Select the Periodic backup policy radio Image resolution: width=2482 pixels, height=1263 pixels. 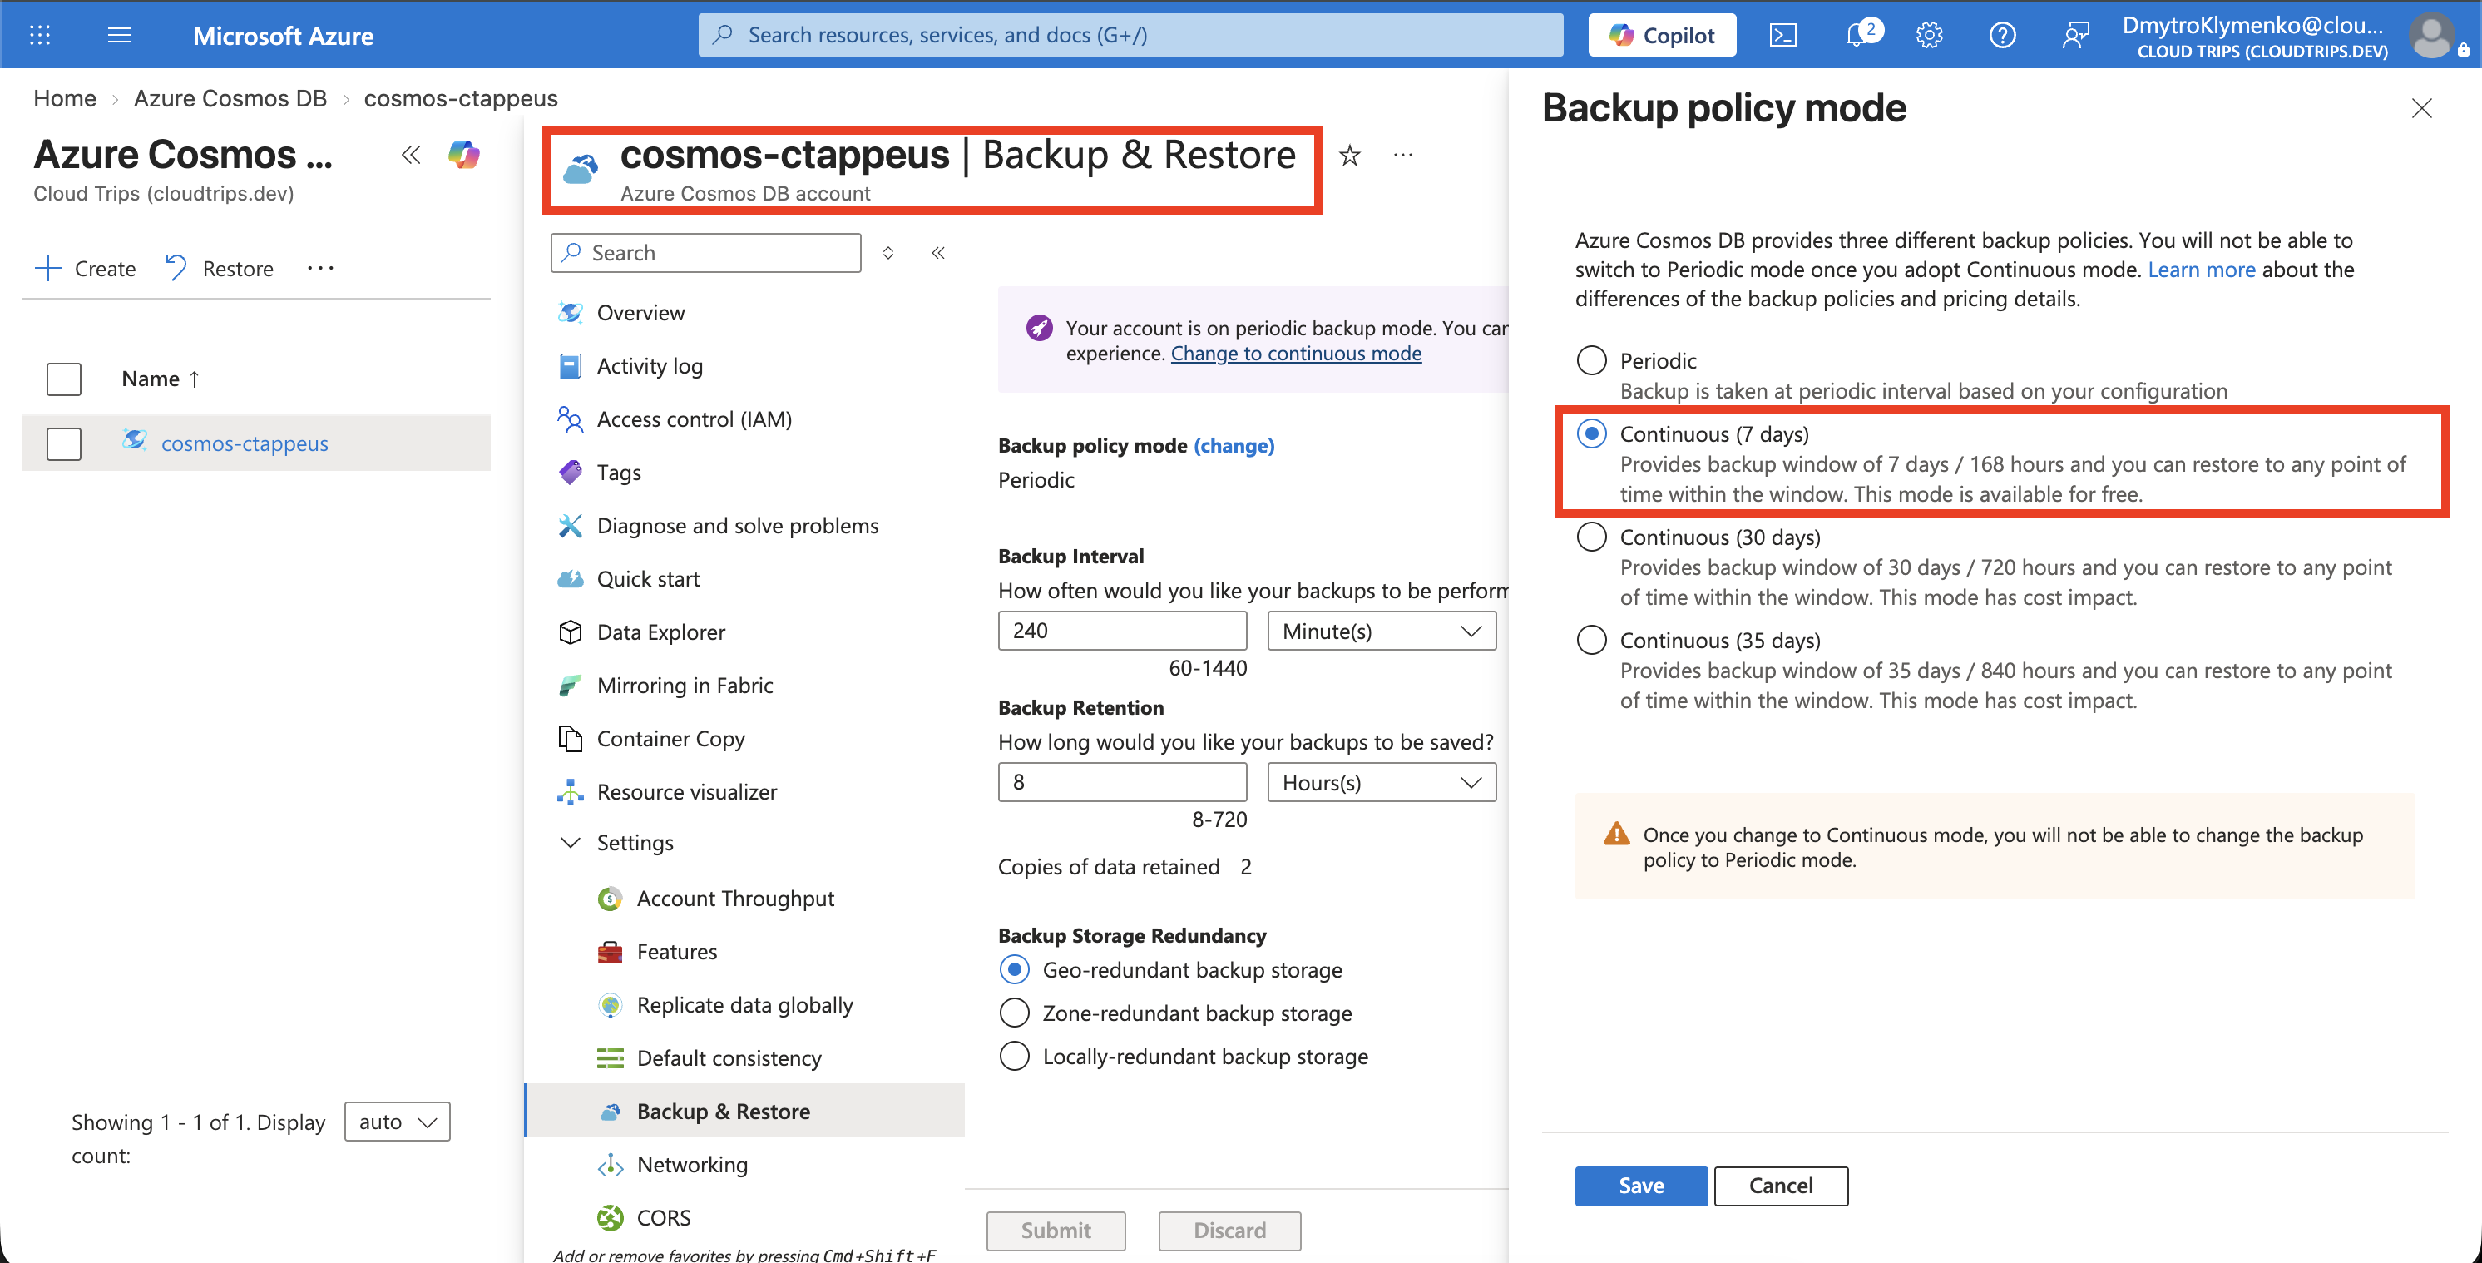tap(1592, 360)
